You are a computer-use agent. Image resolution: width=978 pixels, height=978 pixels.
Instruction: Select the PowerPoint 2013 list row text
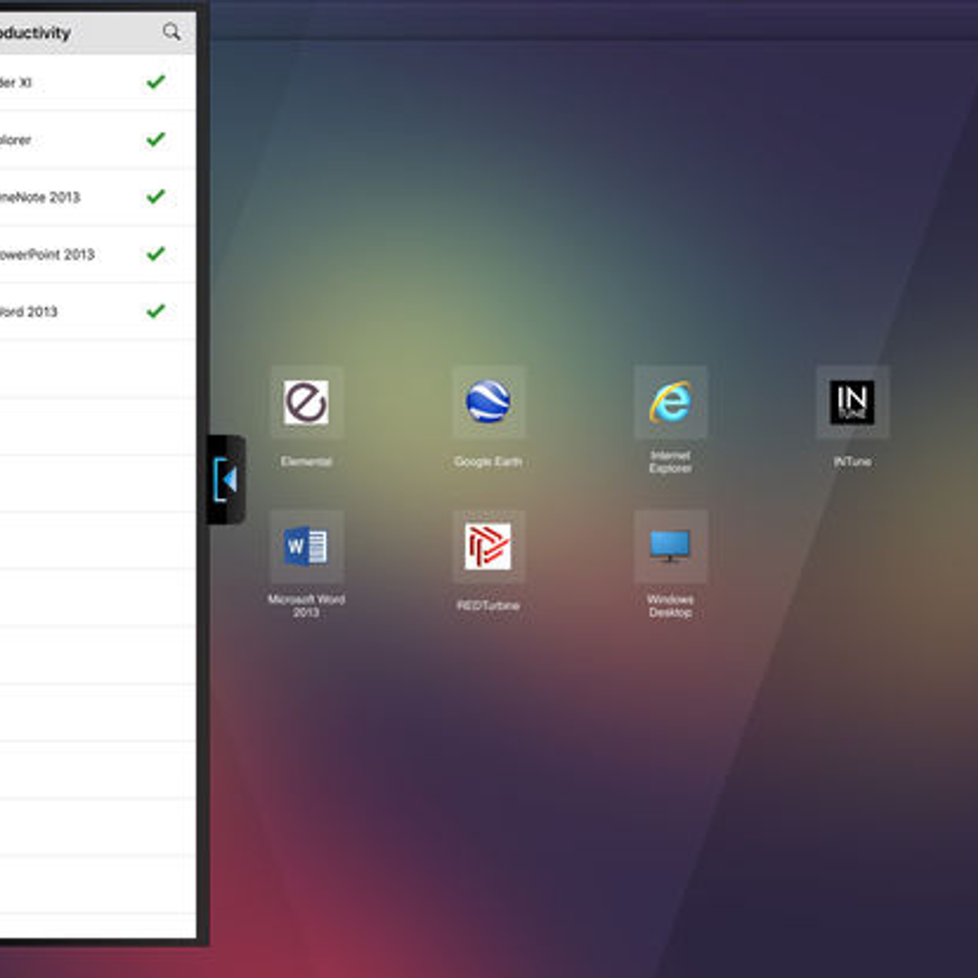pos(47,254)
